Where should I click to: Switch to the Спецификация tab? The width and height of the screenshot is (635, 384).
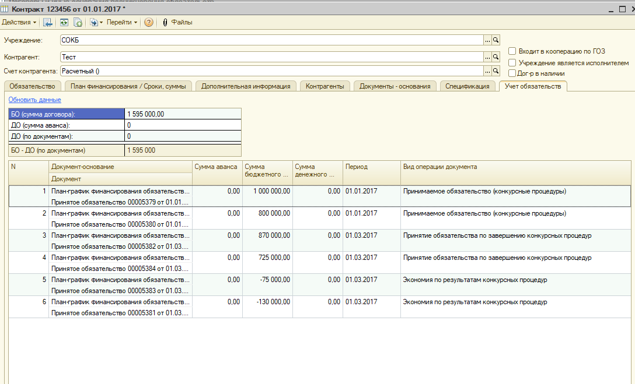(467, 86)
